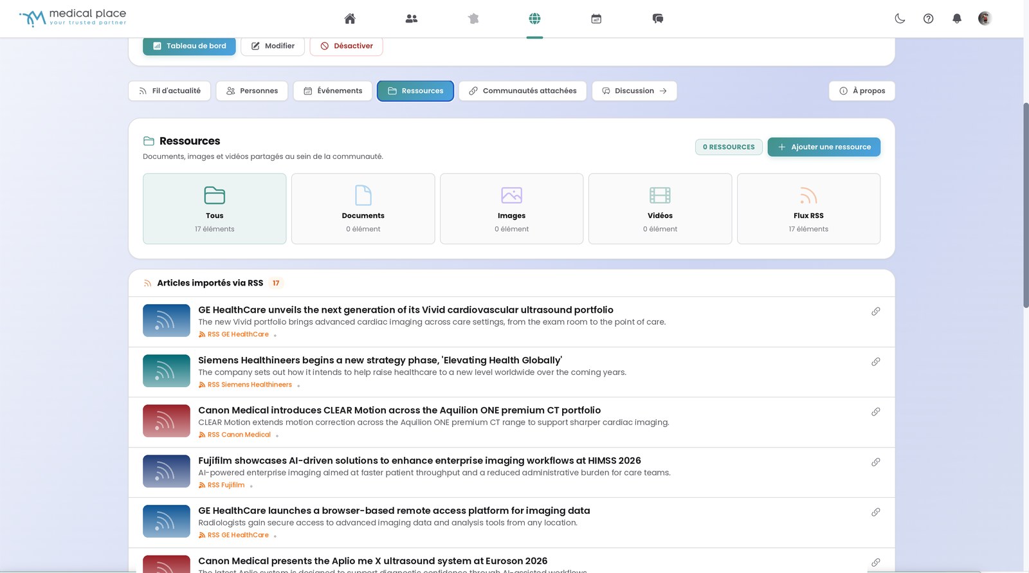This screenshot has height=573, width=1029.
Task: Select the Ressources tab
Action: pyautogui.click(x=415, y=91)
